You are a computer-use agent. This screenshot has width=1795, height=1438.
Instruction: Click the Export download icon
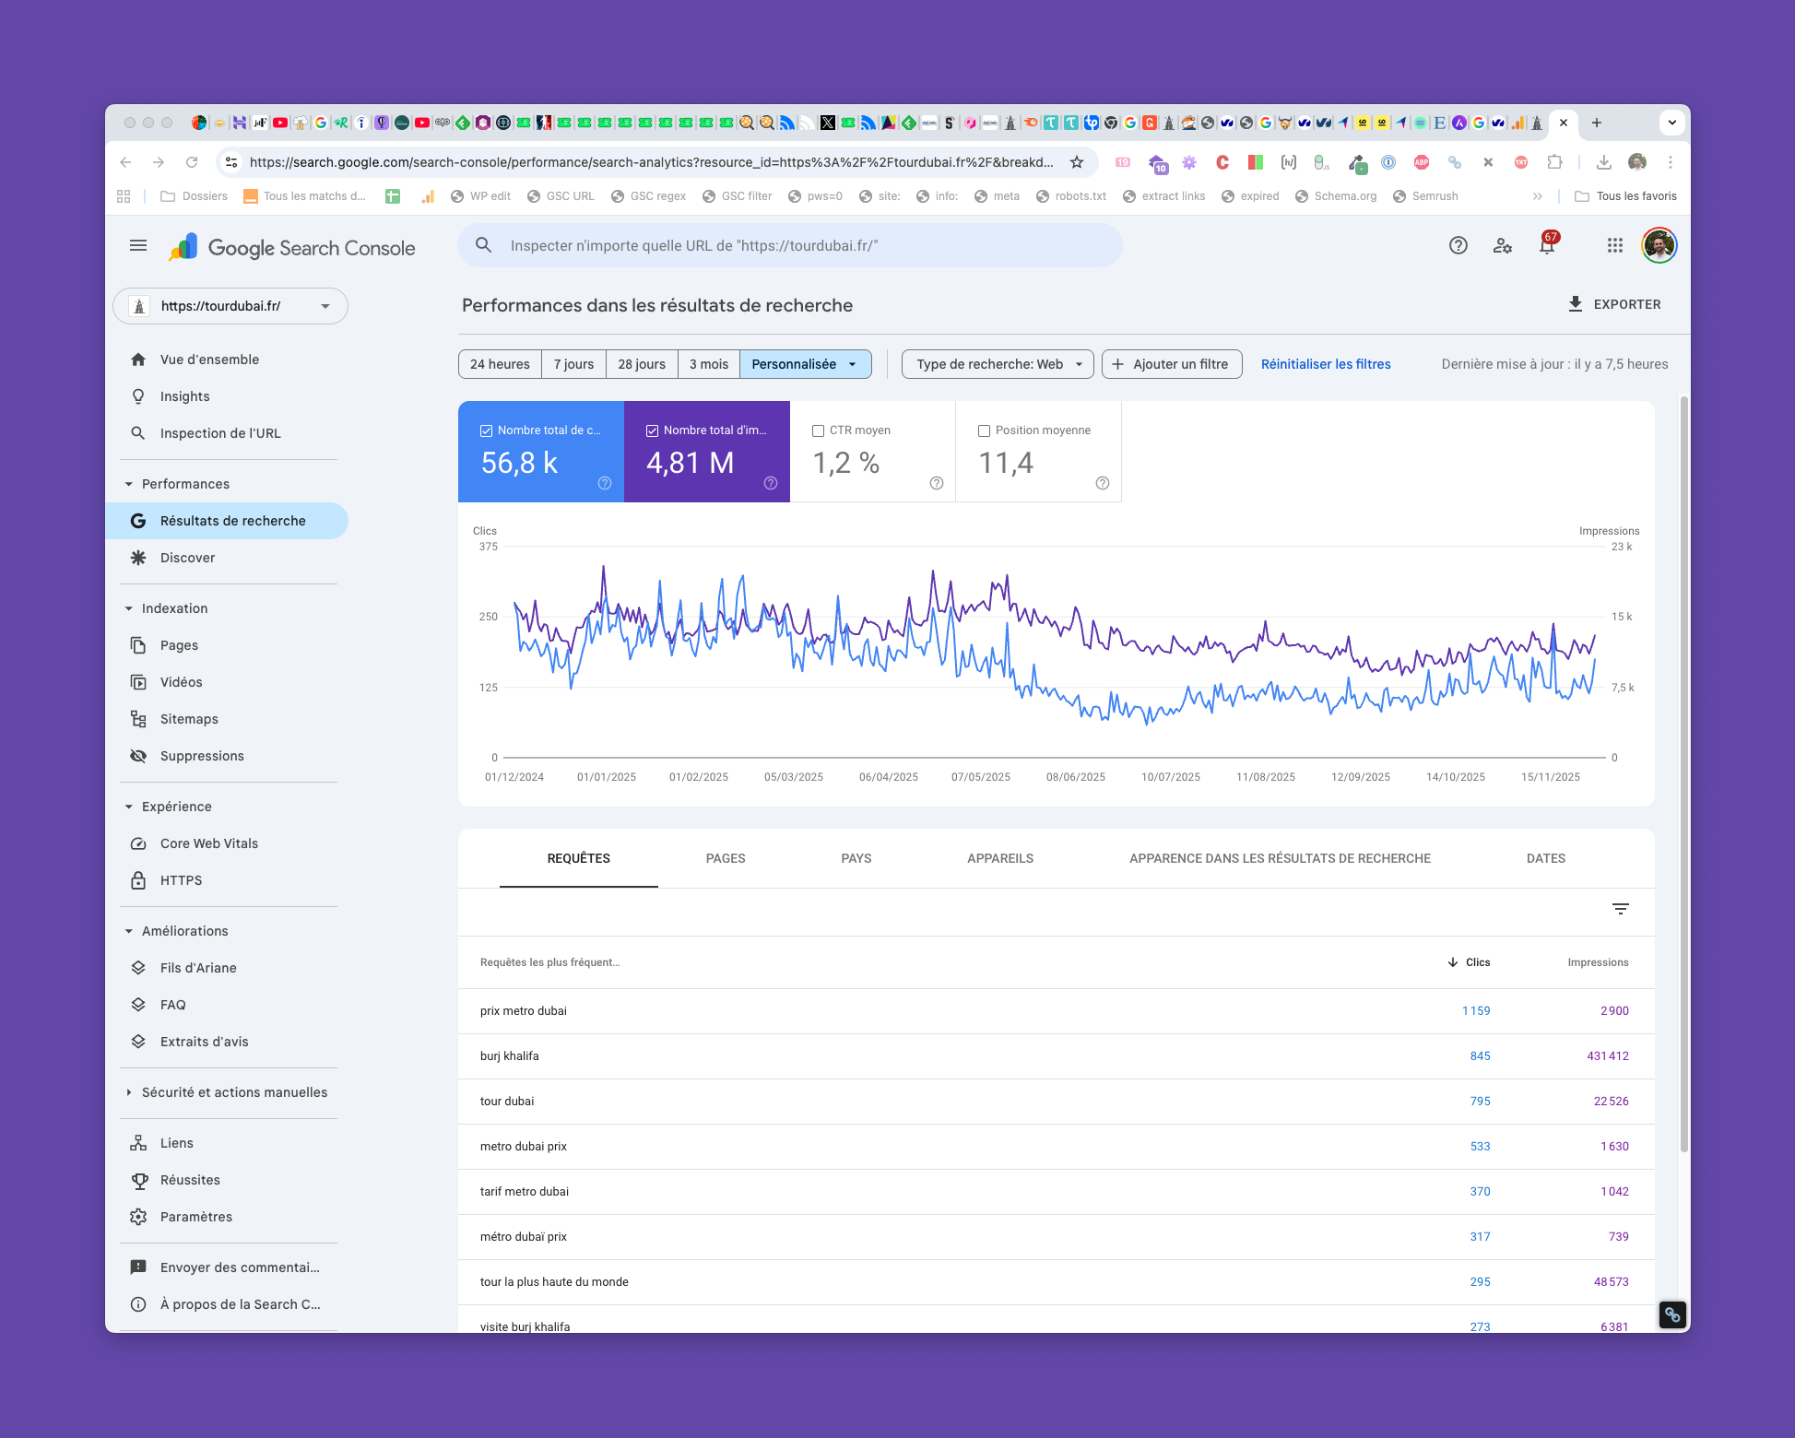[1575, 304]
